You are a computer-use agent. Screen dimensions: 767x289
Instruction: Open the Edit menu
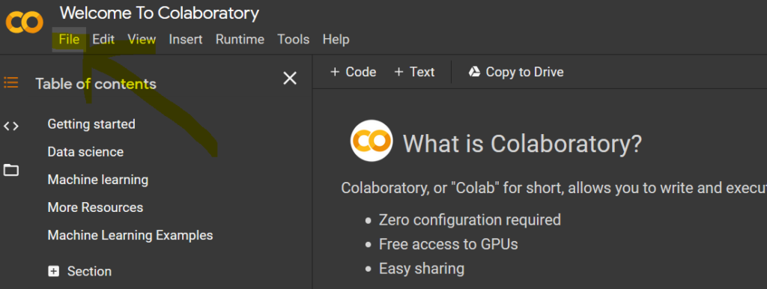(x=103, y=39)
